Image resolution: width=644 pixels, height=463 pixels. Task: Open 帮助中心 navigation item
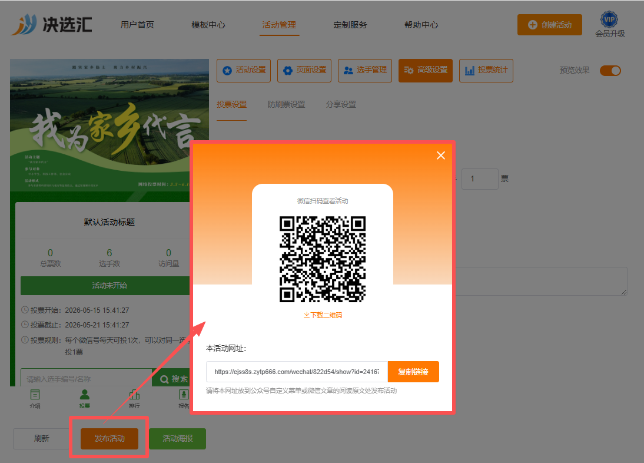421,25
